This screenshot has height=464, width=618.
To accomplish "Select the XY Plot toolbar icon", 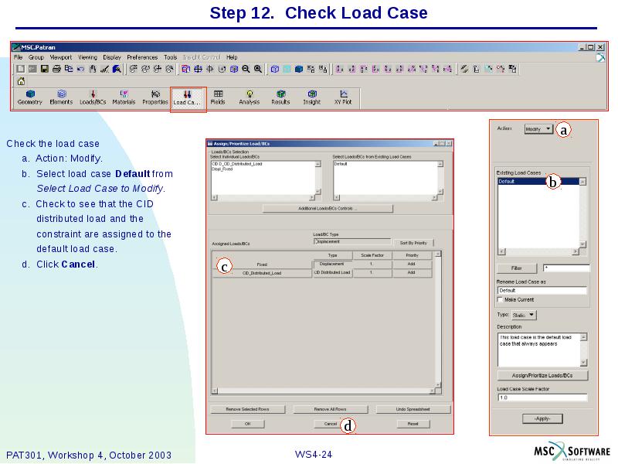I will pyautogui.click(x=344, y=97).
